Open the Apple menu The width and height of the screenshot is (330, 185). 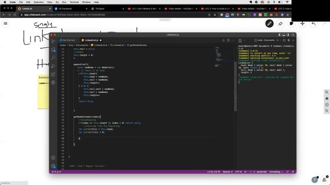pyautogui.click(x=5, y=2)
